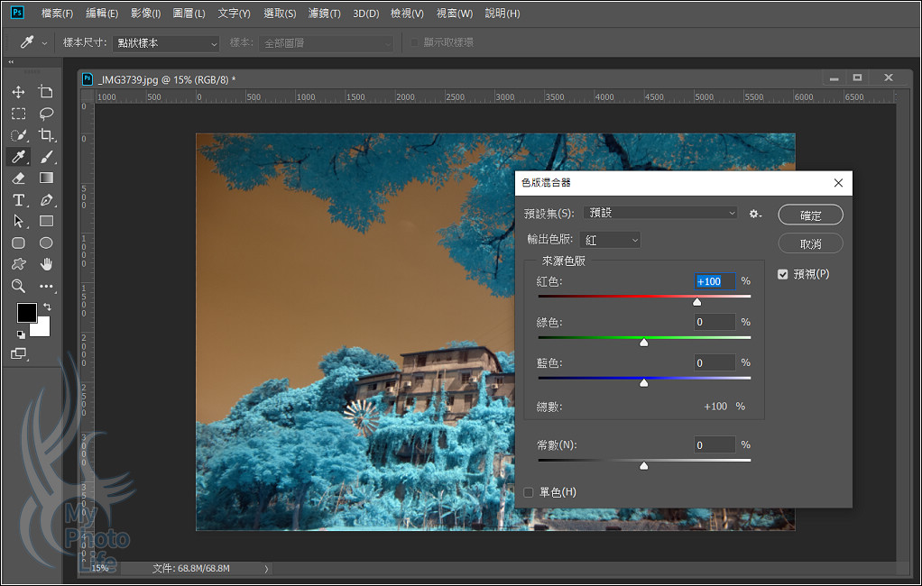Viewport: 922px width, 586px height.
Task: Open the 預設集 preset dropdown
Action: pyautogui.click(x=661, y=213)
